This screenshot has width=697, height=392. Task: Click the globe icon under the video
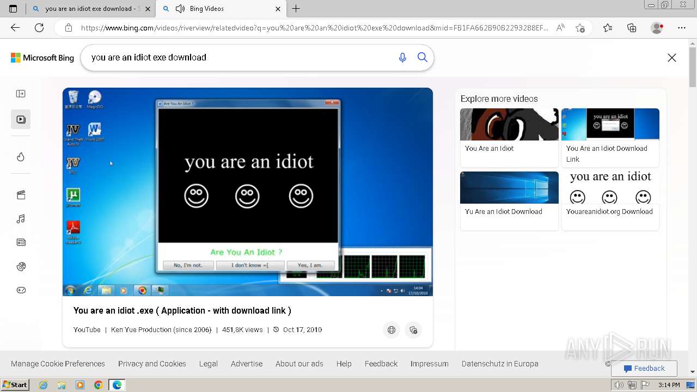392,330
